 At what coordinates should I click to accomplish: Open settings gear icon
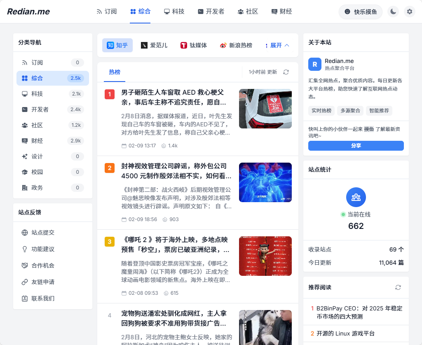coord(409,12)
